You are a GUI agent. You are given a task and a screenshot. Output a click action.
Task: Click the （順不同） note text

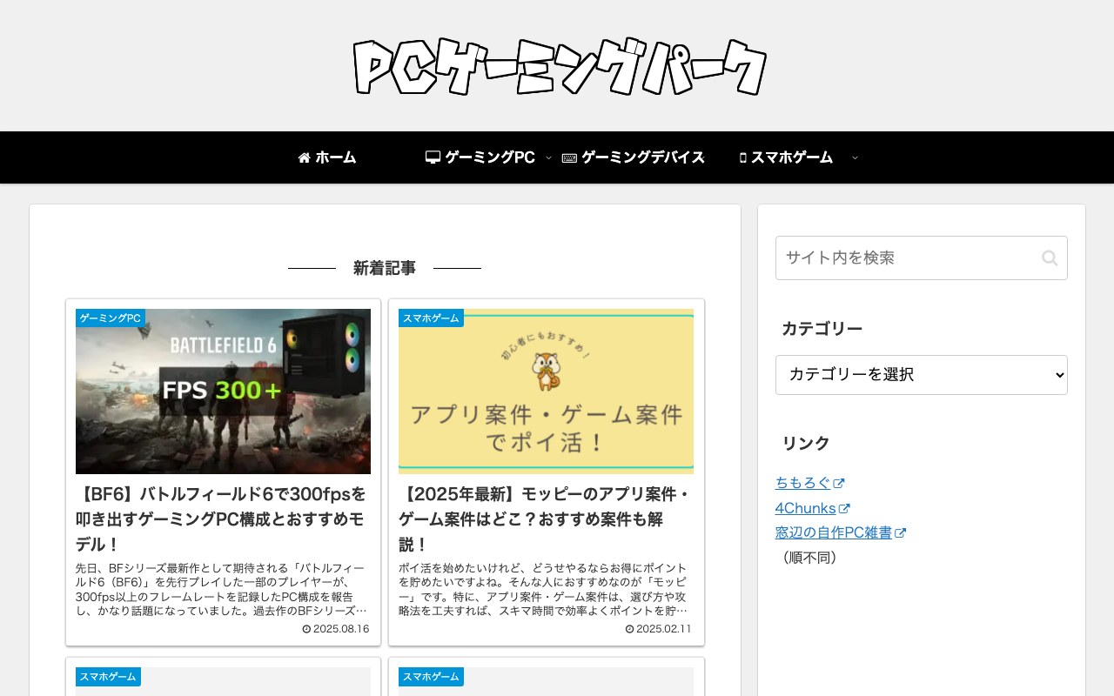[809, 558]
